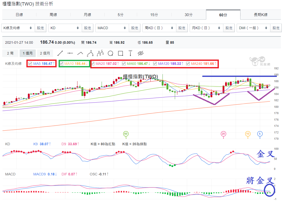Viewport: 288px width, 201px height.
Task: Switch to the 5分 tab
Action: pyautogui.click(x=121, y=15)
